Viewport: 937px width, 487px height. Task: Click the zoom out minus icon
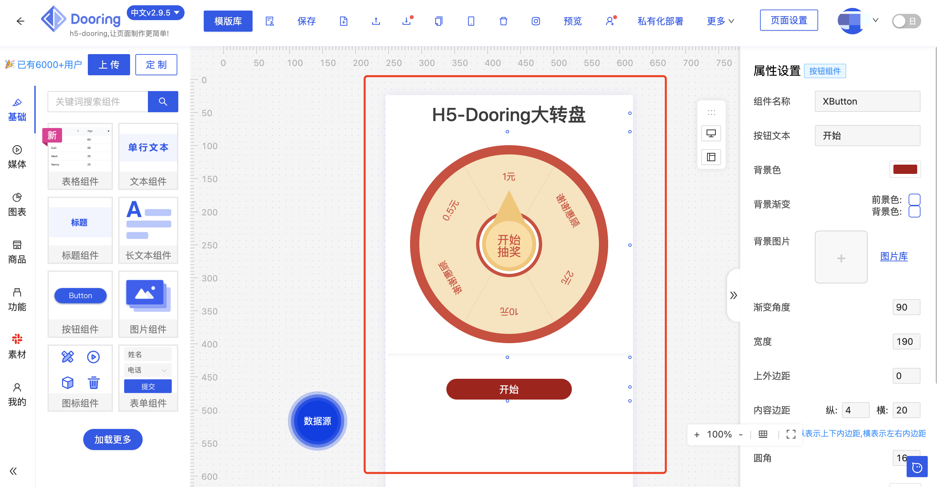(741, 435)
